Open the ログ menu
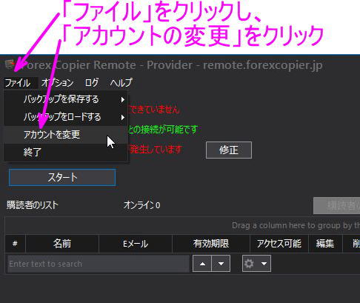The width and height of the screenshot is (360, 303). (x=92, y=83)
